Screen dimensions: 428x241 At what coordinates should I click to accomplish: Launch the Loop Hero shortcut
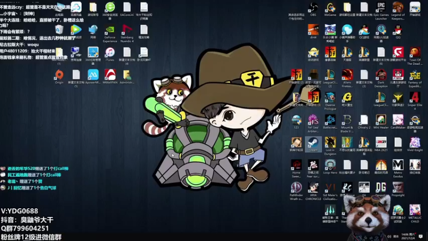pos(330,167)
